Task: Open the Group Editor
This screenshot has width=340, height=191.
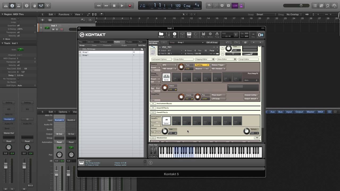Action: 183,59
